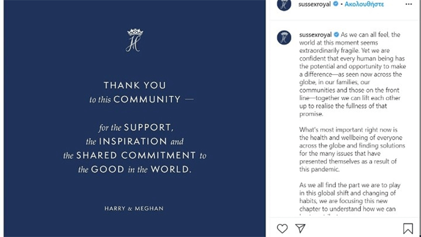Click the SHARED COMMITMENT line in the image
The height and width of the screenshot is (237, 421).
(135, 155)
